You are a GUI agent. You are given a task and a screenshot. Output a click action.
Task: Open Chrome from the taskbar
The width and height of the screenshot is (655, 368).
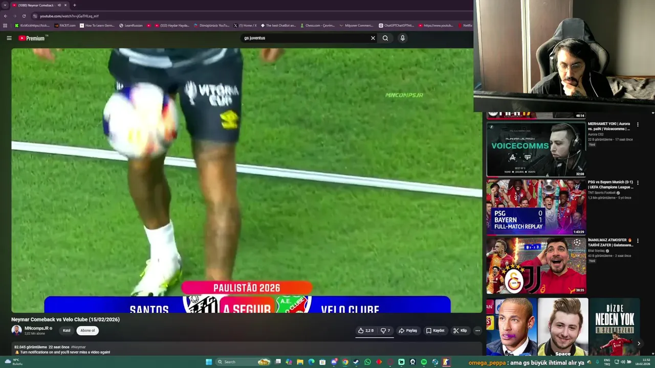(x=345, y=362)
